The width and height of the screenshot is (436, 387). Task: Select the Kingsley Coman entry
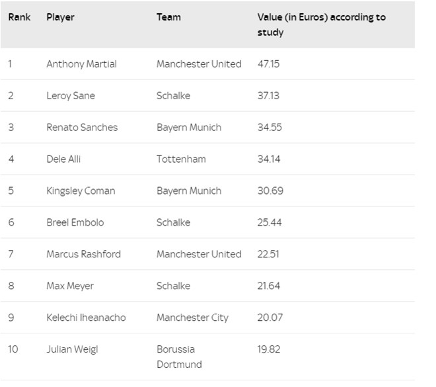(x=81, y=191)
